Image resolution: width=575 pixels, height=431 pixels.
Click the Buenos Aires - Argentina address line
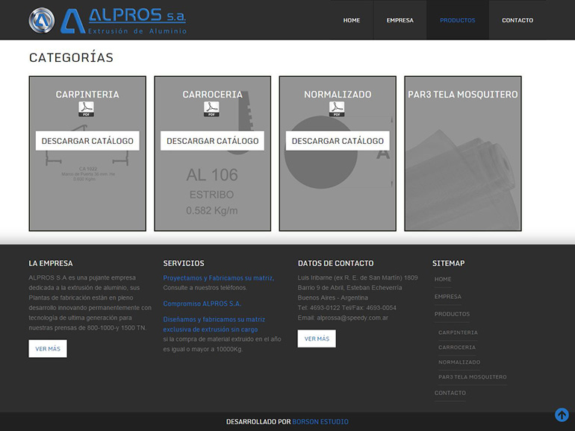332,298
